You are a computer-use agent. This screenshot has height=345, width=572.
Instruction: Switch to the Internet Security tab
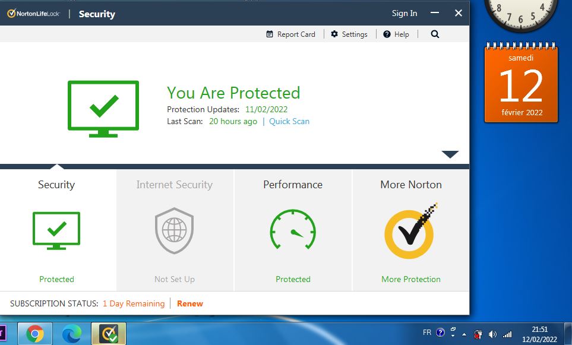tap(175, 230)
